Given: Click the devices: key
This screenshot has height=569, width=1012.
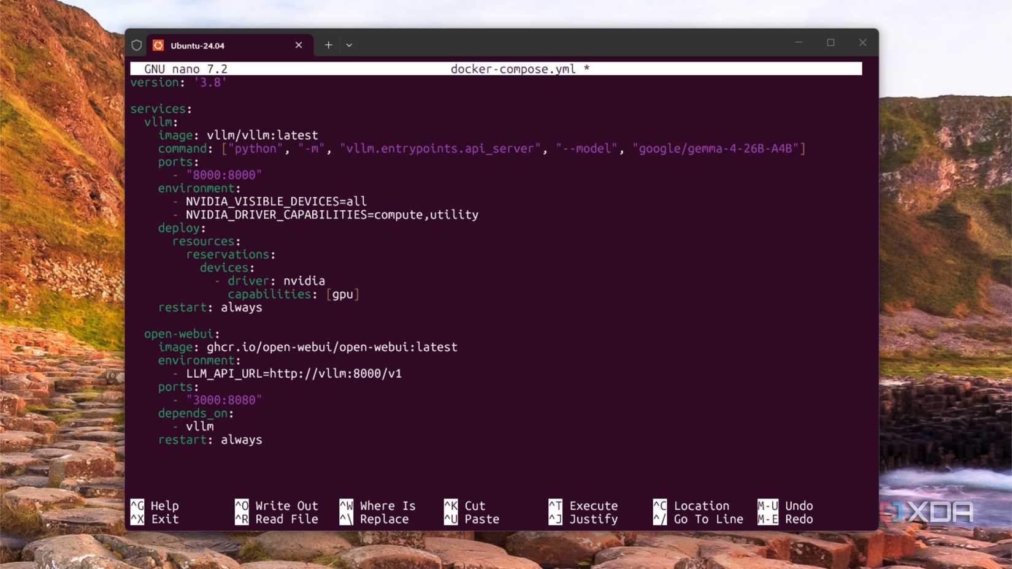Looking at the screenshot, I should point(228,268).
